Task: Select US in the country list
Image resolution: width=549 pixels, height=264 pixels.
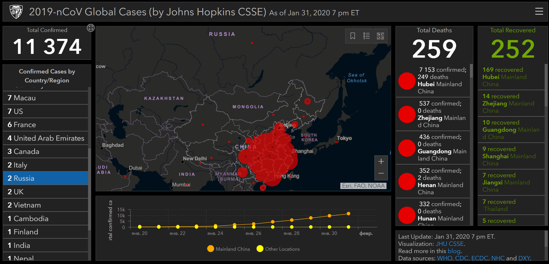Action: click(46, 111)
